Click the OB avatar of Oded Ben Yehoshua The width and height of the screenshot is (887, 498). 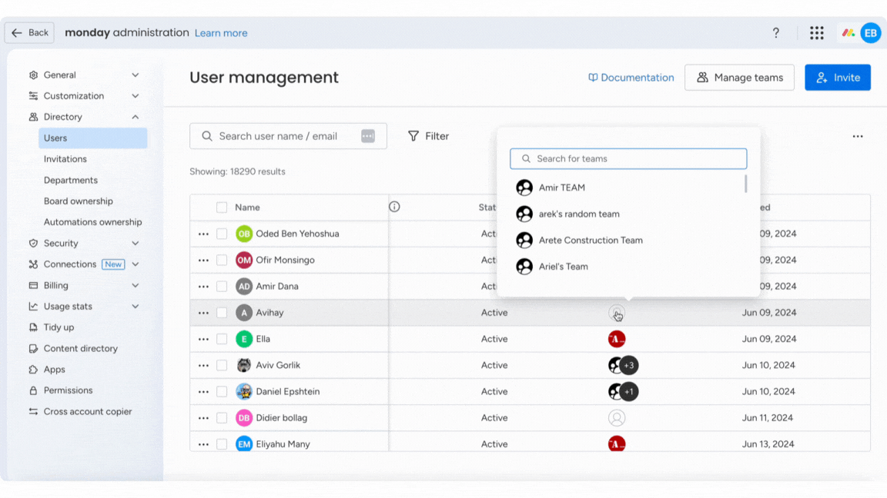(244, 234)
